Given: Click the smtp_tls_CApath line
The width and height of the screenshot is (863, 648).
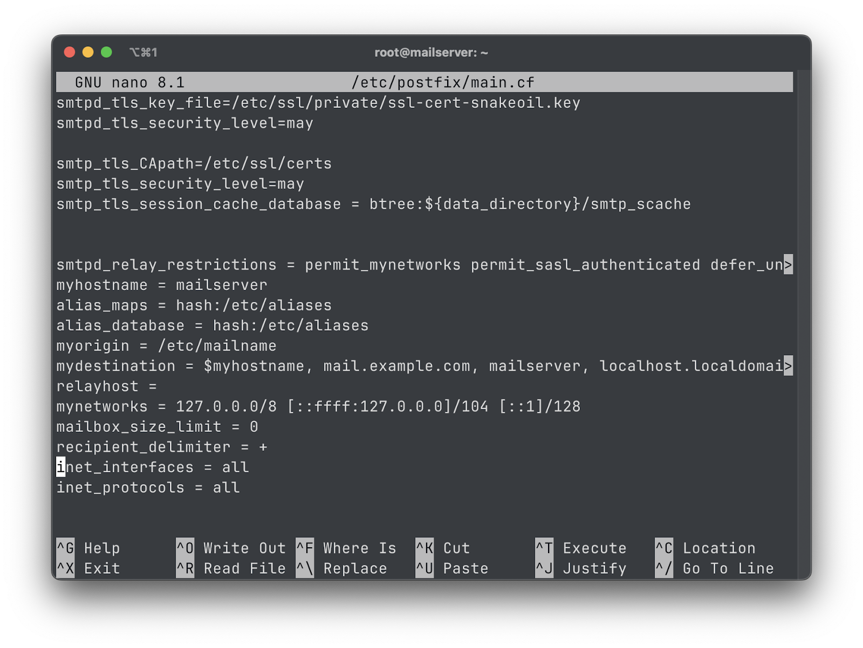Looking at the screenshot, I should [194, 163].
